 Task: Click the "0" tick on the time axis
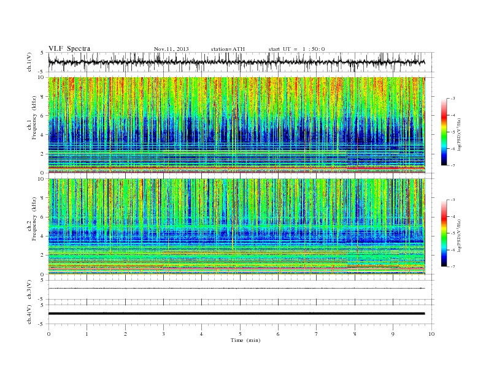point(48,334)
